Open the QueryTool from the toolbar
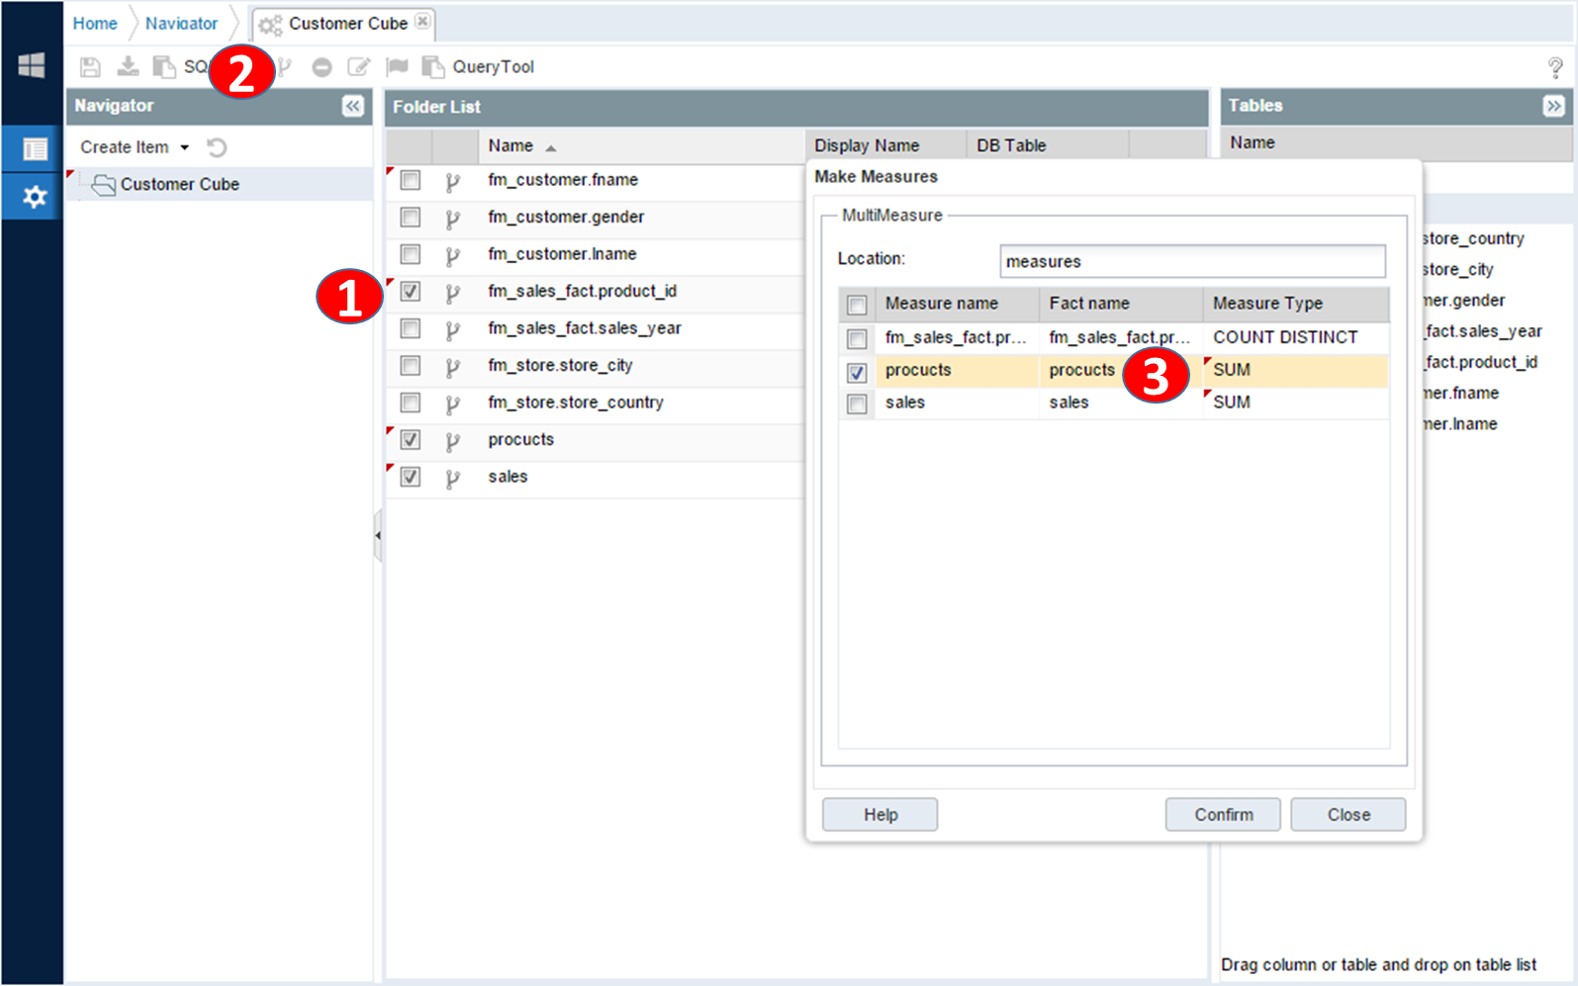Viewport: 1578px width, 986px height. tap(481, 67)
